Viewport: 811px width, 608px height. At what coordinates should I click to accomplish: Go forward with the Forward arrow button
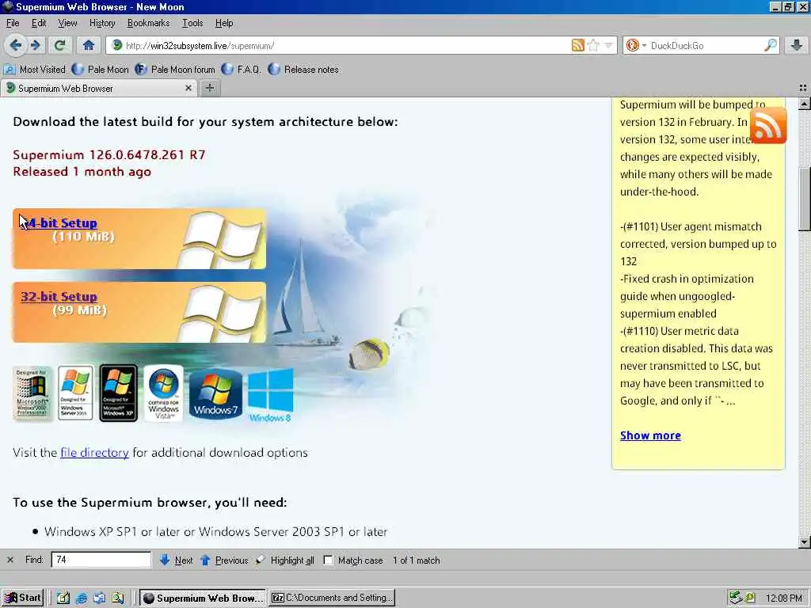pyautogui.click(x=35, y=45)
